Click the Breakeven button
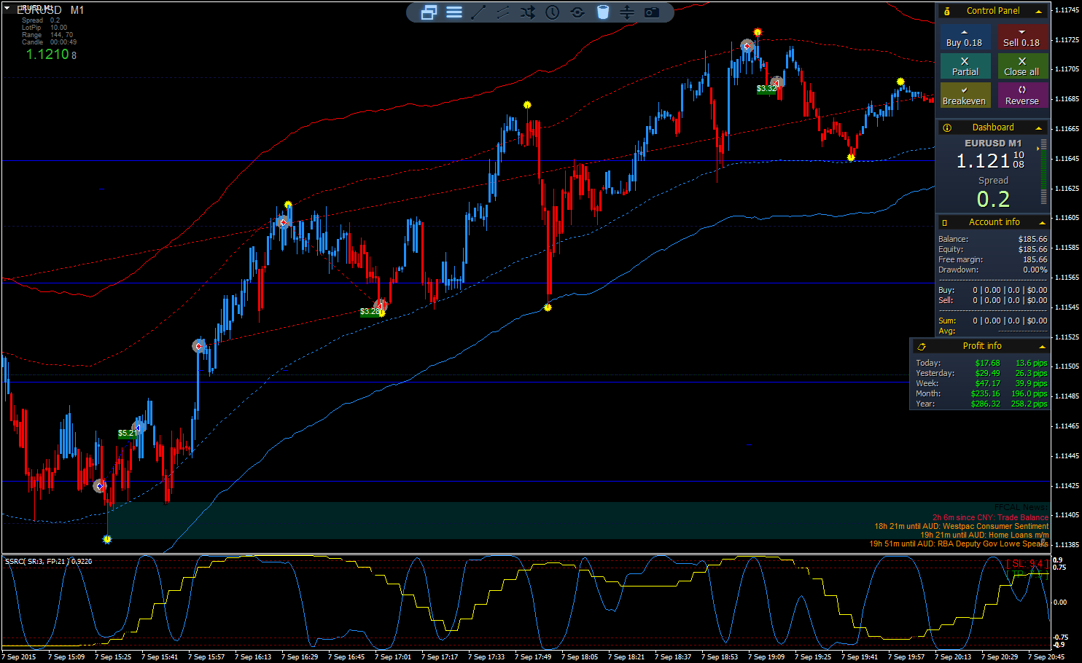The height and width of the screenshot is (663, 1082). pyautogui.click(x=964, y=95)
